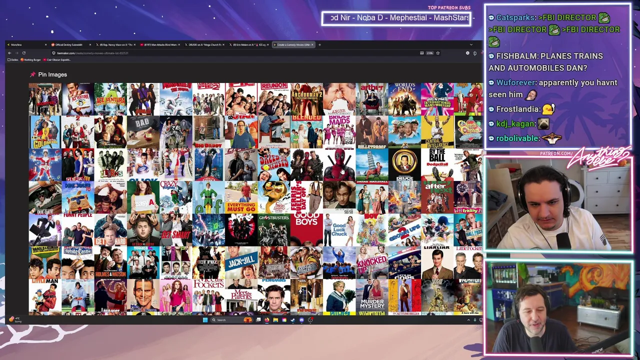Open File Explorer from the taskbar
Viewport: 640px width, 360px height.
click(x=275, y=320)
